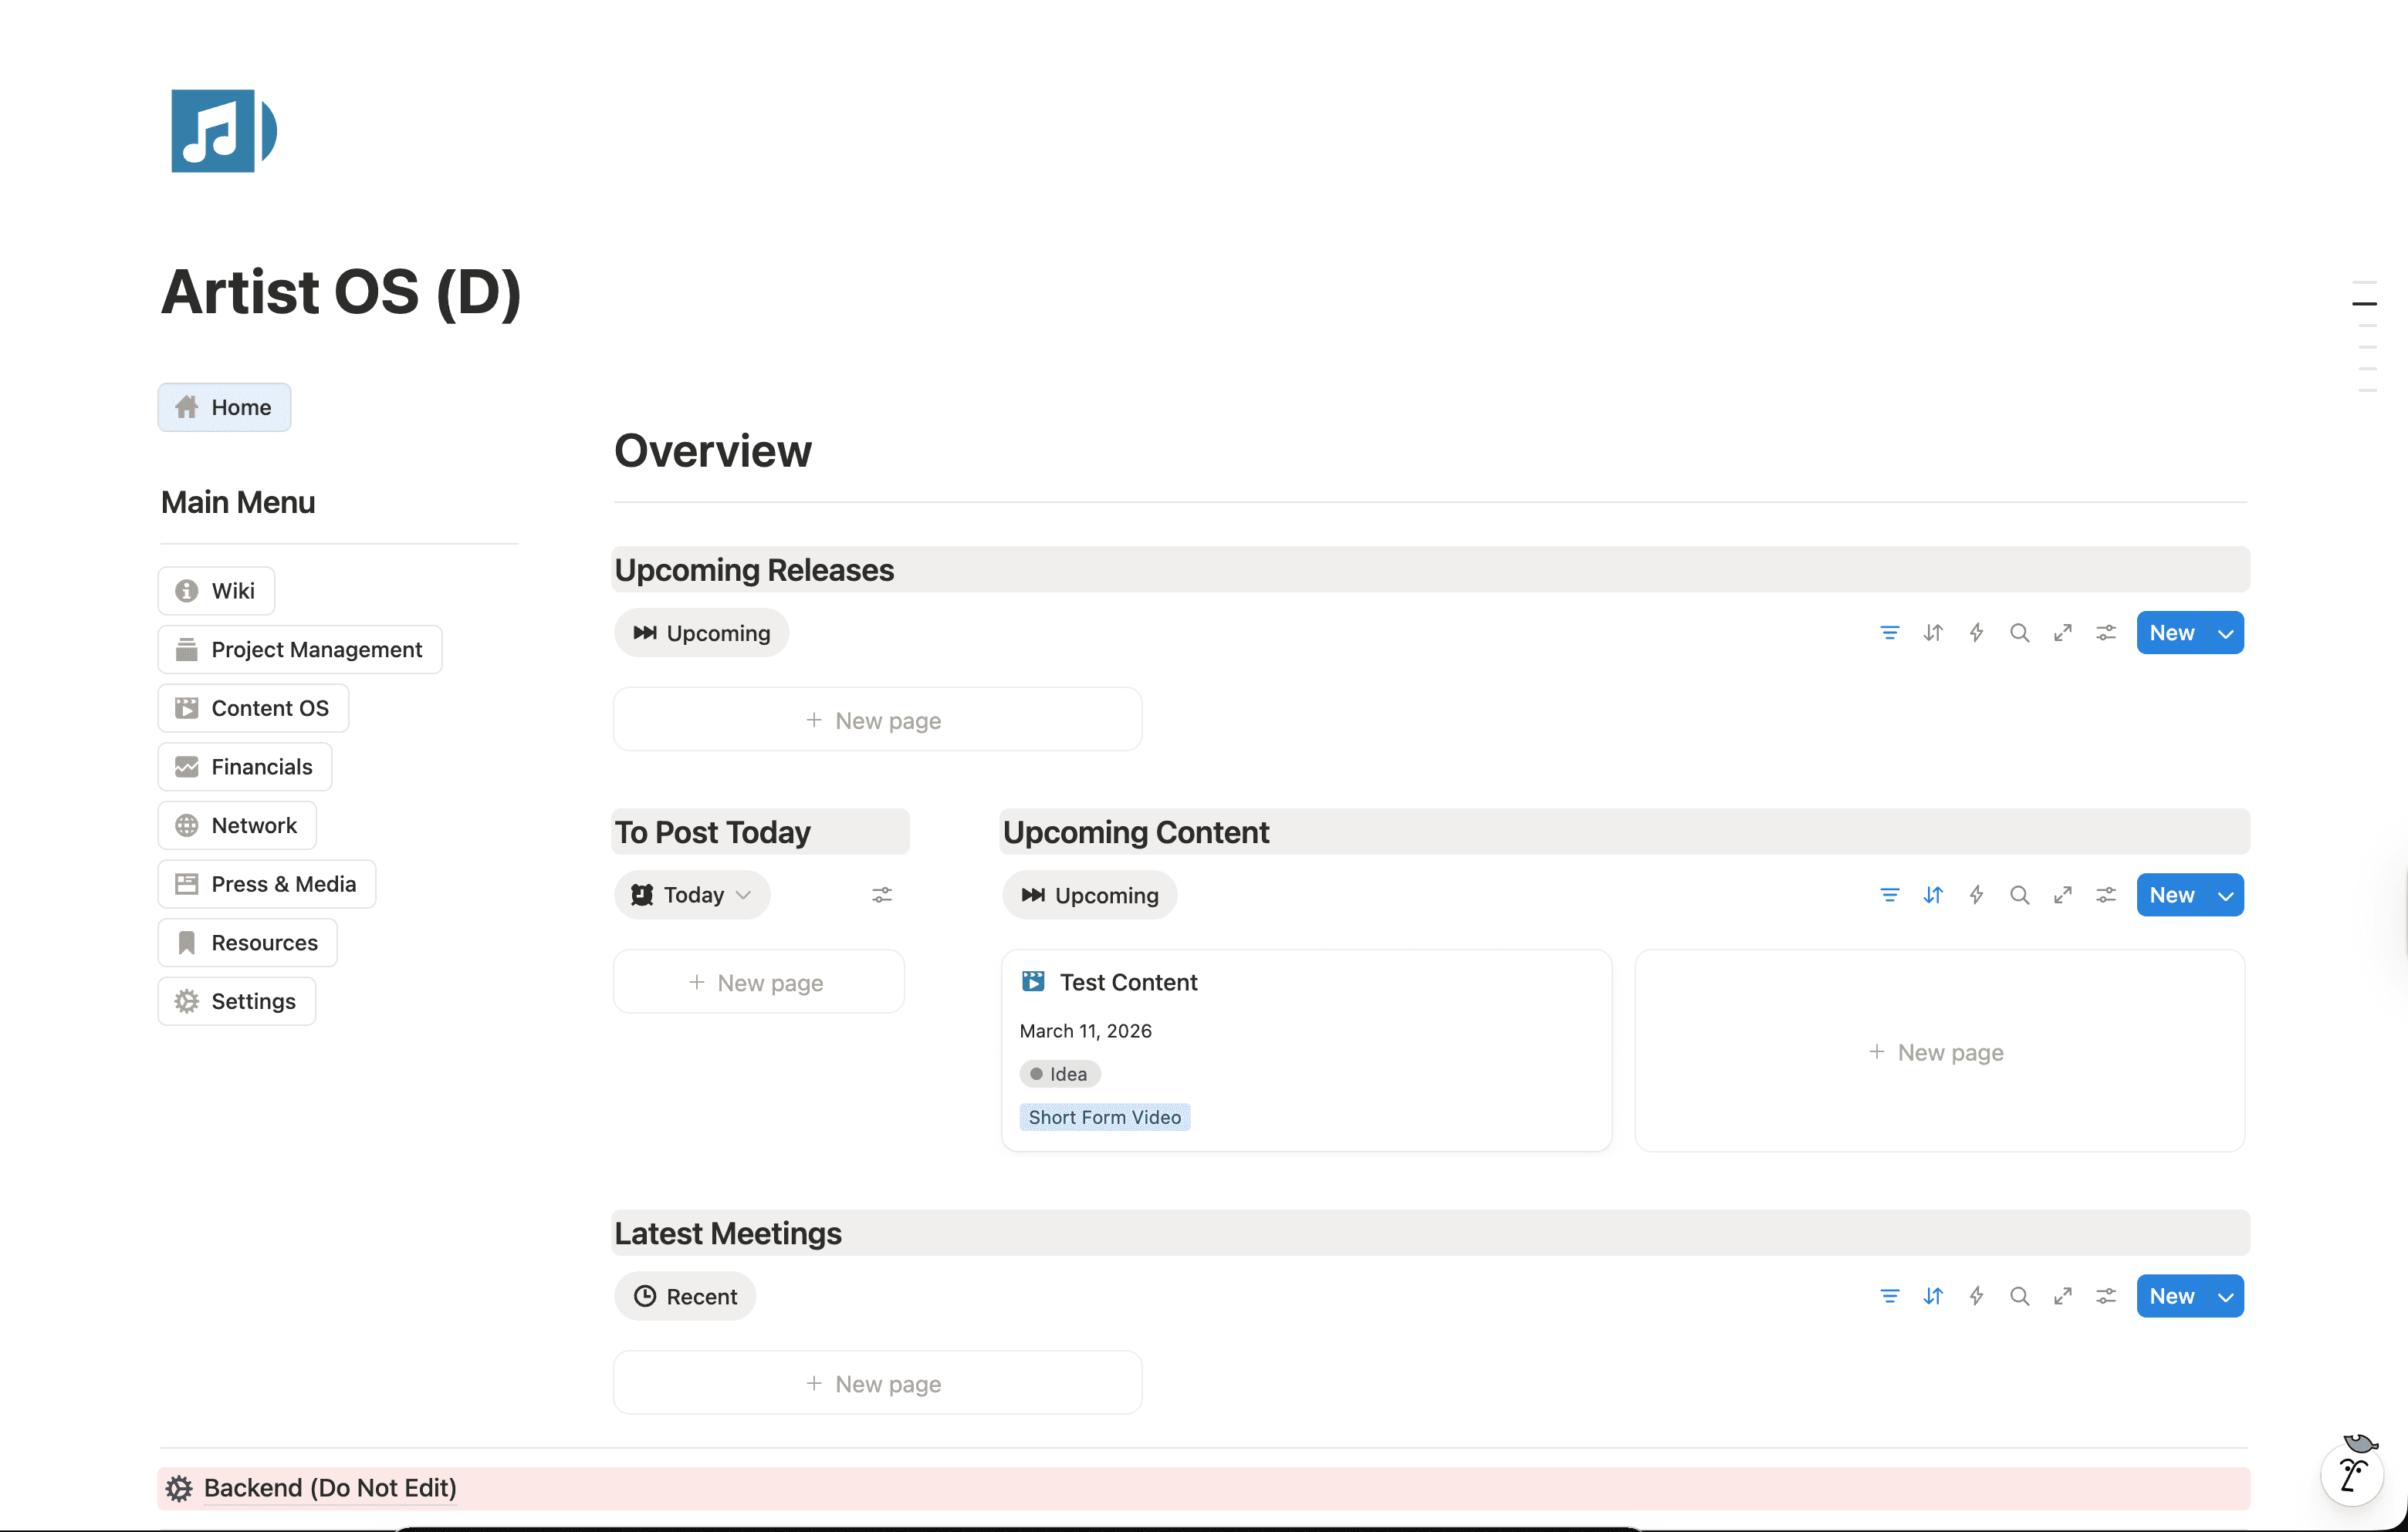The image size is (2408, 1532).
Task: Open view settings in To Post Today
Action: [881, 894]
